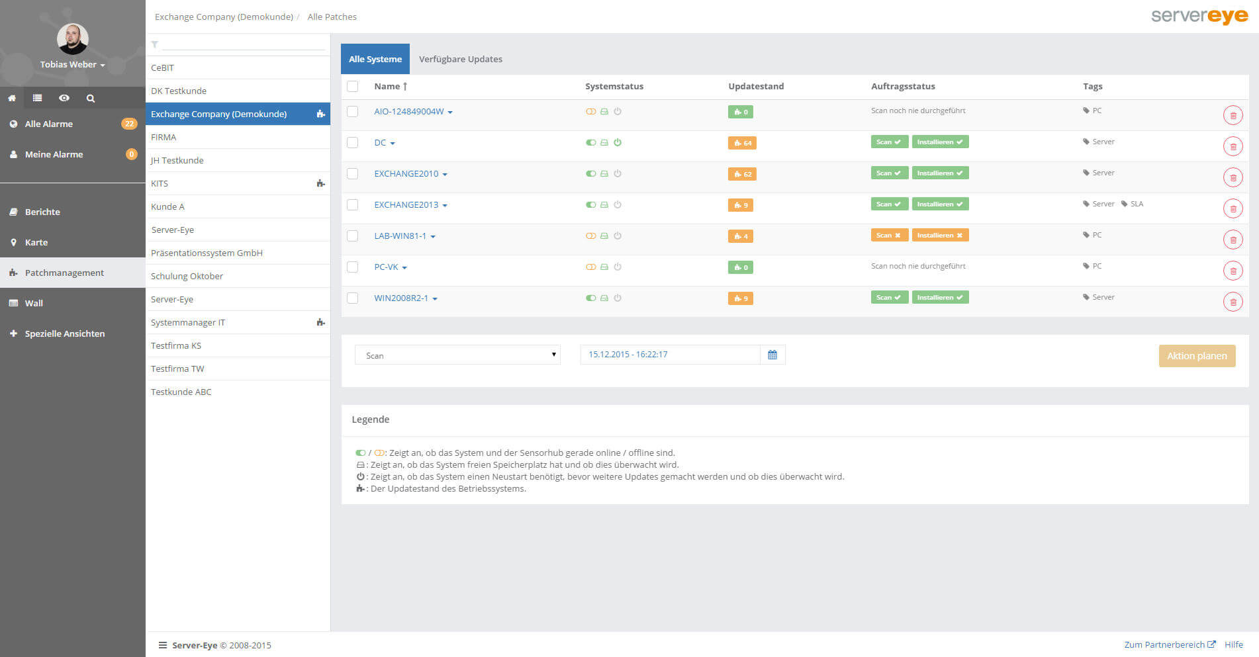Tick the checkbox for PC-VK
The height and width of the screenshot is (657, 1259).
tap(353, 267)
